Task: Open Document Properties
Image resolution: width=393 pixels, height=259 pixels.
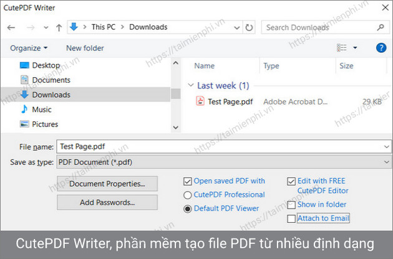Action: point(107,184)
